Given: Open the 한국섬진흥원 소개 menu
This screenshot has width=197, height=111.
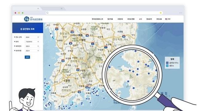Looking at the screenshot, I should 97,19.
